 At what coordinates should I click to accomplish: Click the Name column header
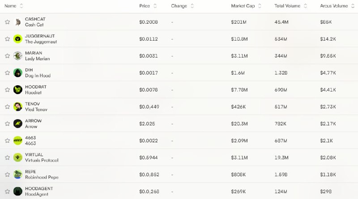[10, 6]
